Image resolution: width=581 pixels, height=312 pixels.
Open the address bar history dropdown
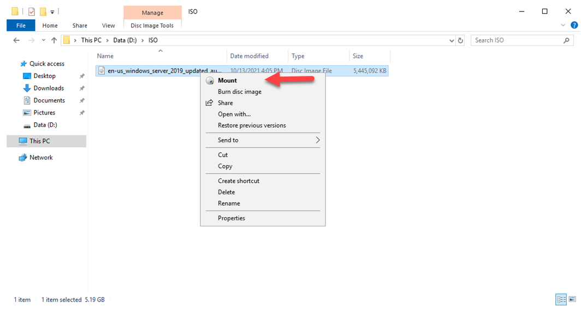[x=451, y=40]
